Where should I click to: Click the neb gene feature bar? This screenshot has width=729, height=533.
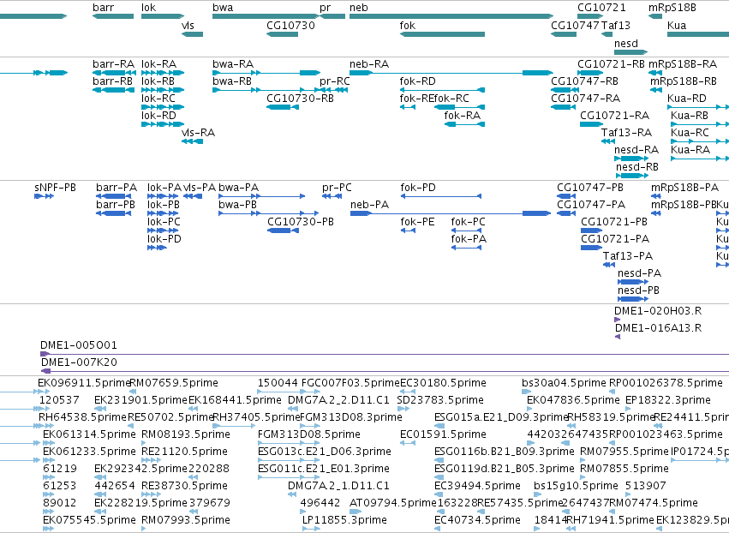451,16
